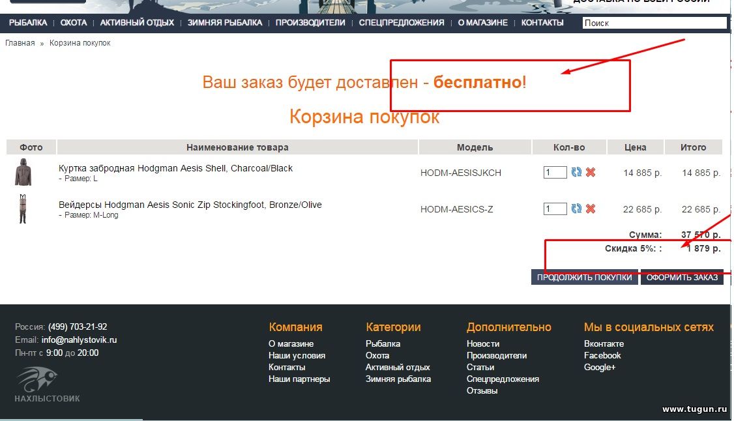Remove Hodgman Aesis Shell jacket from cart
734x421 pixels.
(x=591, y=172)
